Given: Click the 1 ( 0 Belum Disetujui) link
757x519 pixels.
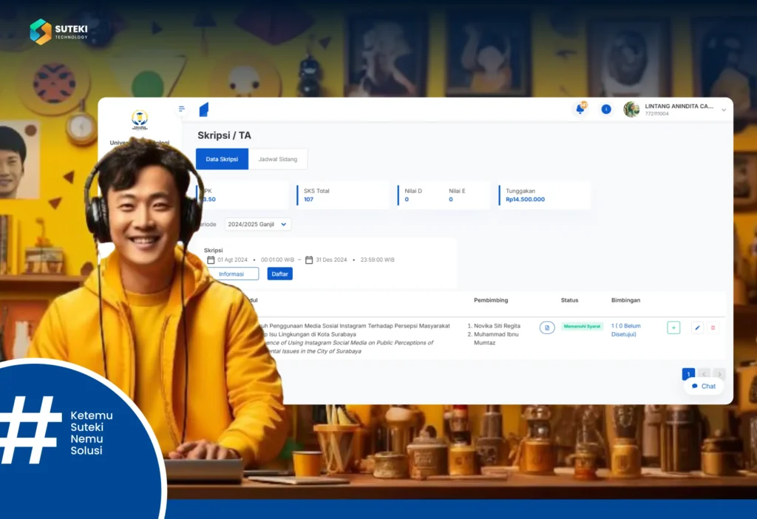Looking at the screenshot, I should (x=625, y=330).
